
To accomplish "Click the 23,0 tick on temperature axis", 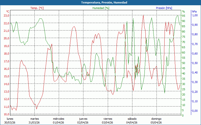I will pos(6,15).
